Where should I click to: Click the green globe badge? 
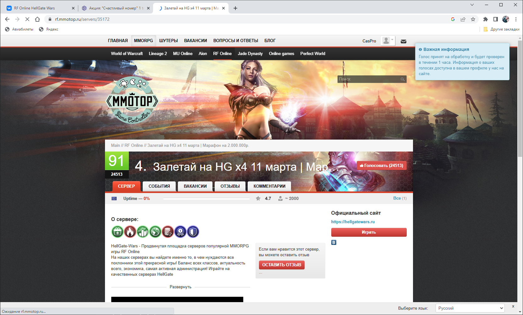(x=155, y=232)
